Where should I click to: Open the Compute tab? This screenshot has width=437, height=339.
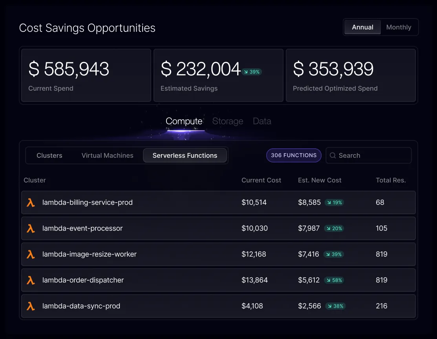click(184, 121)
